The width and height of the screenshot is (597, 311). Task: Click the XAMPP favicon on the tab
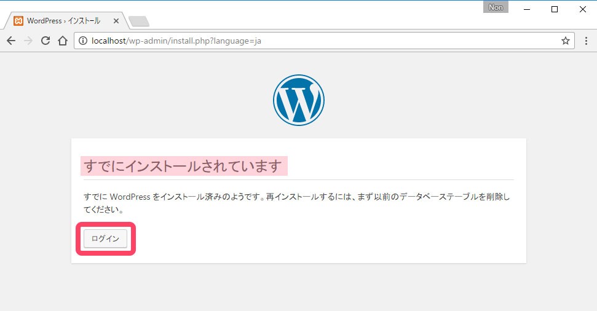point(18,20)
